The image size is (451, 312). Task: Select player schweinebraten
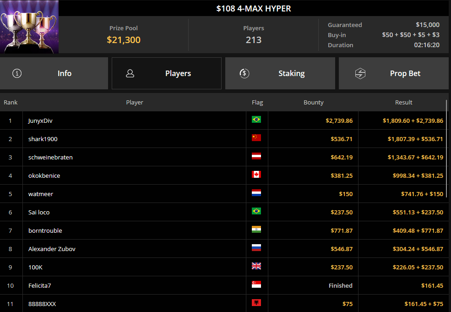(x=50, y=158)
